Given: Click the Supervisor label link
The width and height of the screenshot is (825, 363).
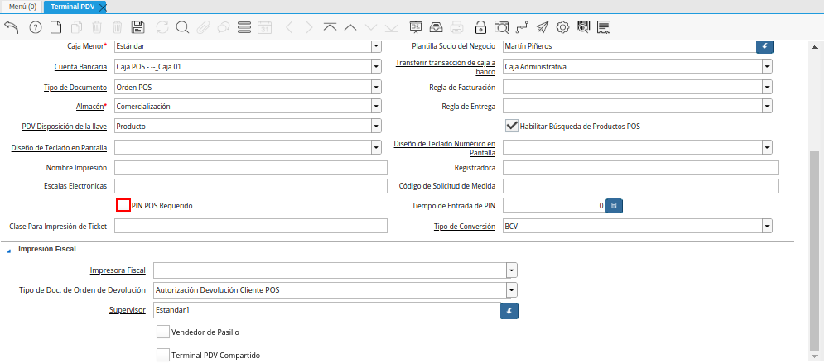Looking at the screenshot, I should pyautogui.click(x=126, y=310).
